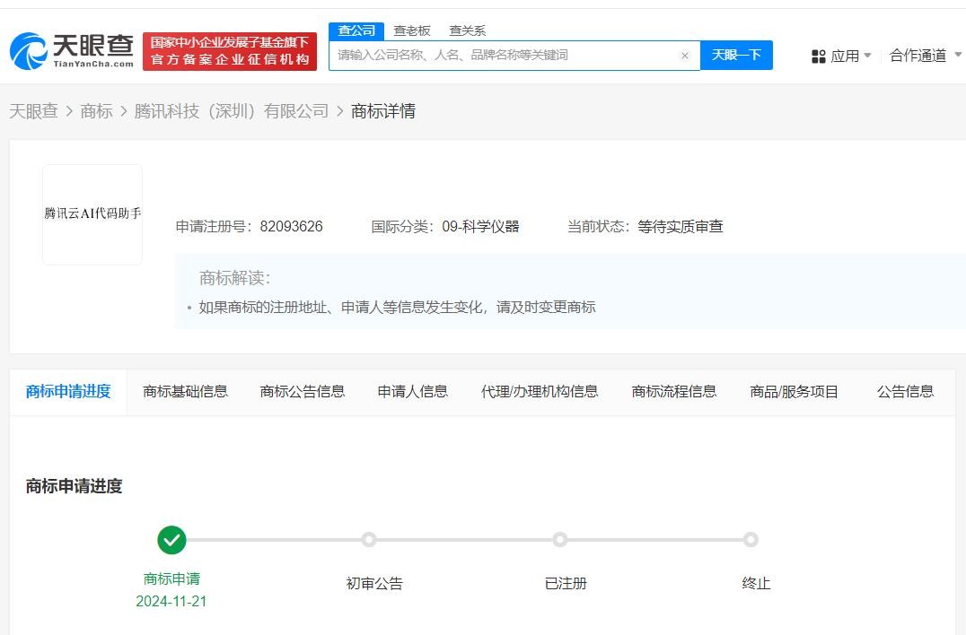This screenshot has height=635, width=966.
Task: Click the red 官方备案企业征信机构 banner
Action: pyautogui.click(x=230, y=51)
